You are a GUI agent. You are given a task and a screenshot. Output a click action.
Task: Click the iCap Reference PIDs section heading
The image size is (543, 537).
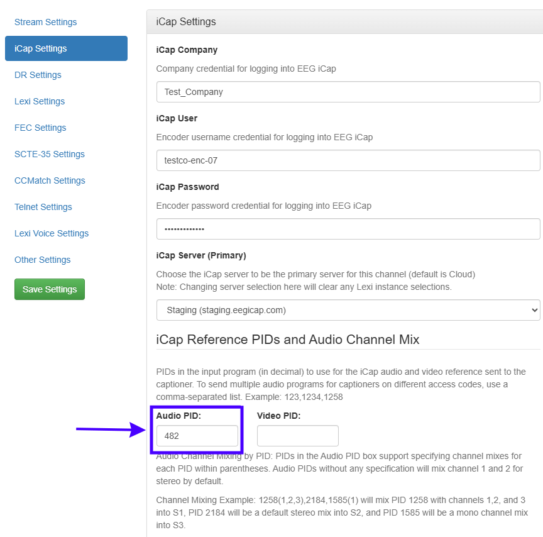click(x=287, y=340)
